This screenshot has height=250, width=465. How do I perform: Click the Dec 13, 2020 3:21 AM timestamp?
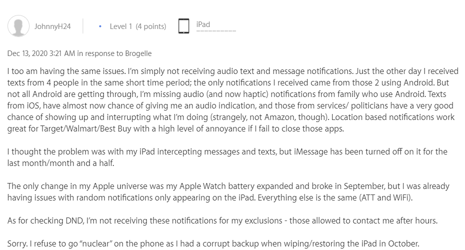(x=41, y=53)
